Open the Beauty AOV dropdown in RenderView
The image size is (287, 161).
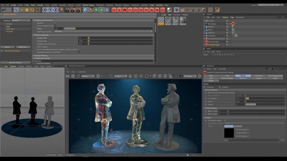pos(88,76)
